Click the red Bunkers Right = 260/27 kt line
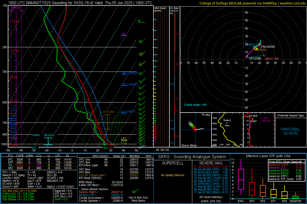 point(101,192)
